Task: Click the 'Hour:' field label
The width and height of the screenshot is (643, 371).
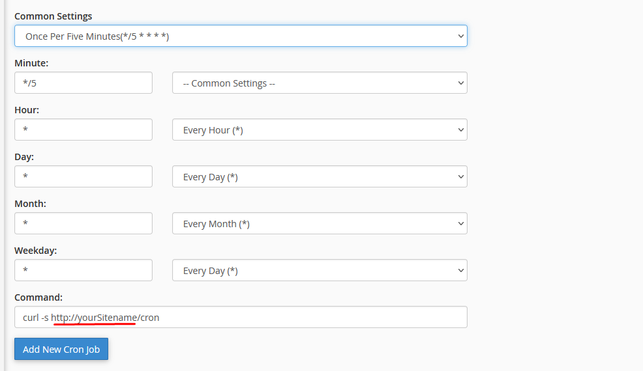Action: tap(27, 110)
